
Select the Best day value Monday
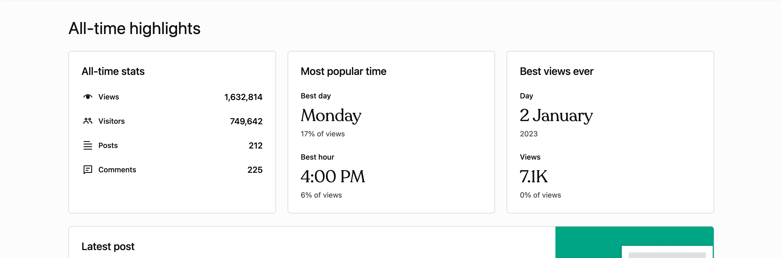[x=331, y=116]
